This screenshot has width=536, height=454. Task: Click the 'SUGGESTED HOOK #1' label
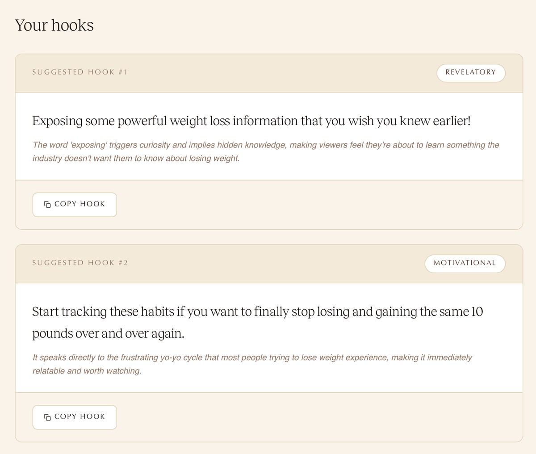point(80,72)
